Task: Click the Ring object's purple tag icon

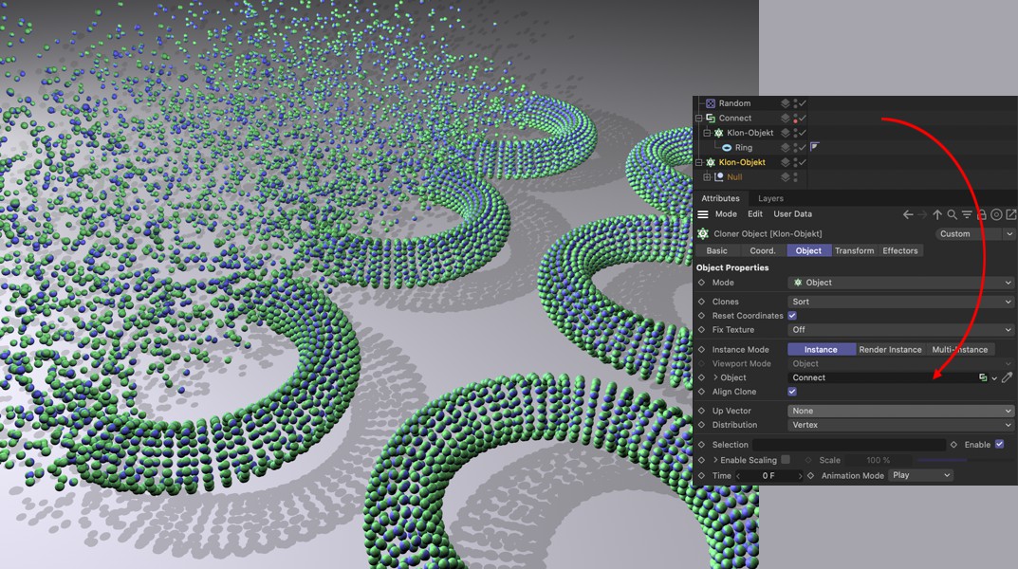Action: point(814,147)
